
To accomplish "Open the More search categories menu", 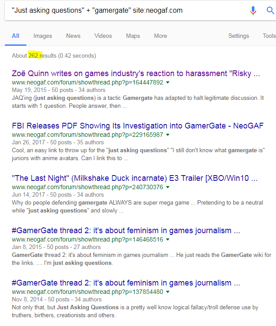I will 161,36.
